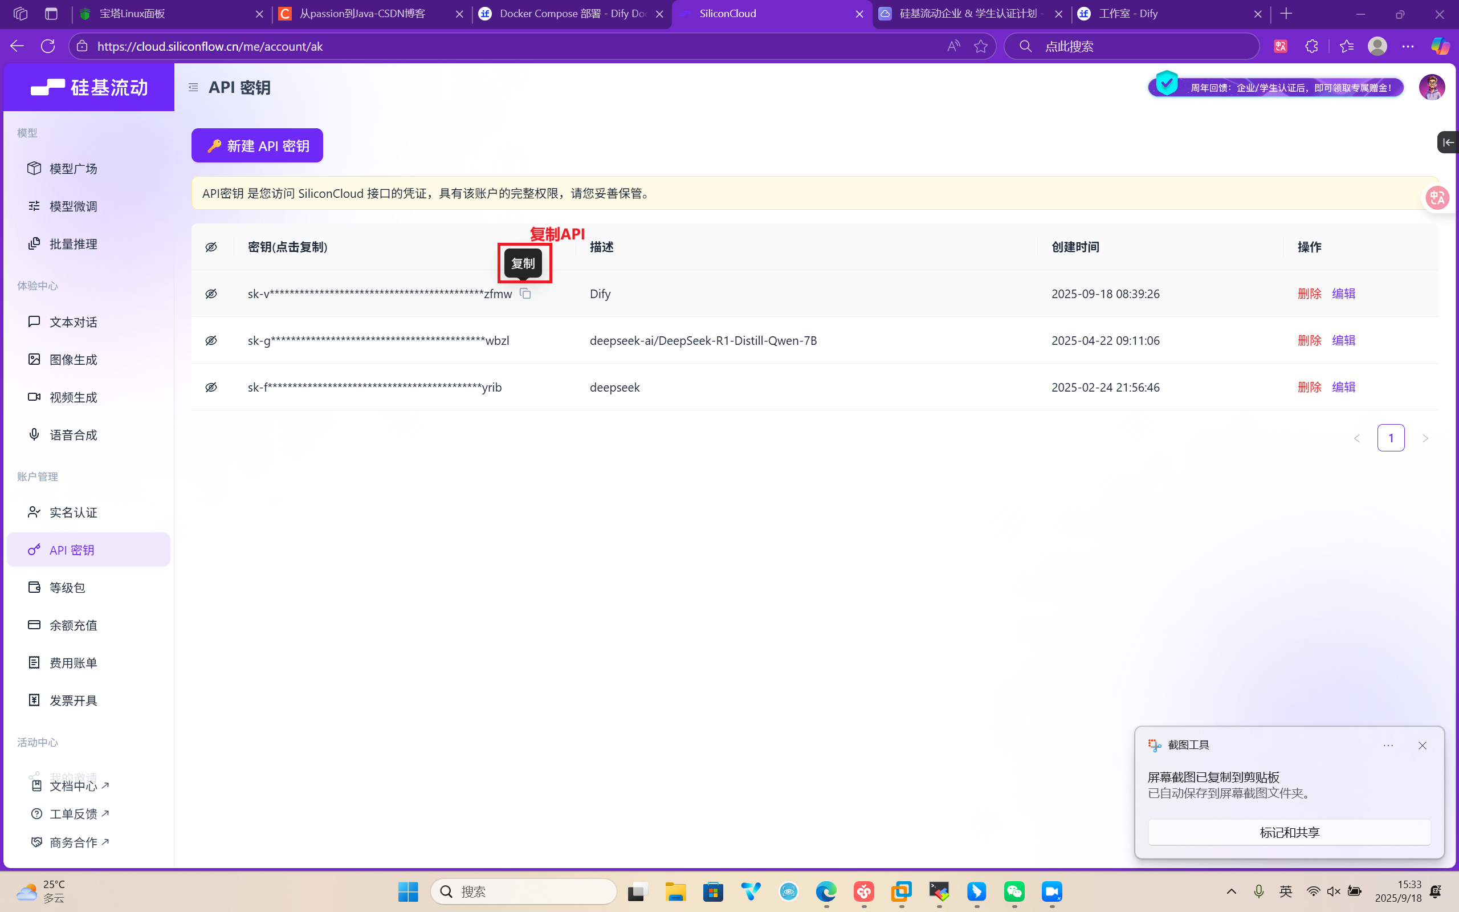Viewport: 1459px width, 912px height.
Task: Delete the deepseek key via 删除
Action: pyautogui.click(x=1309, y=386)
